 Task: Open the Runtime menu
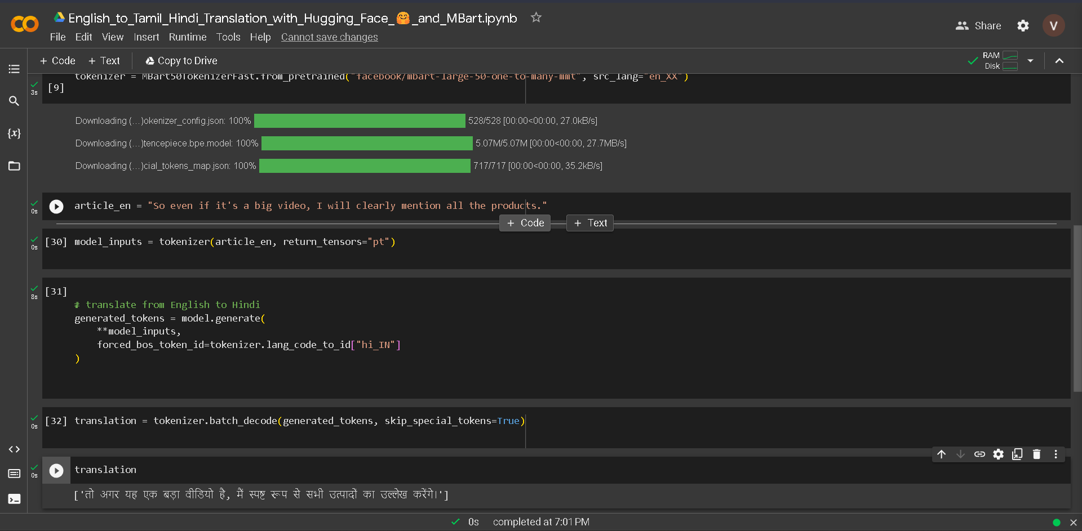(187, 37)
